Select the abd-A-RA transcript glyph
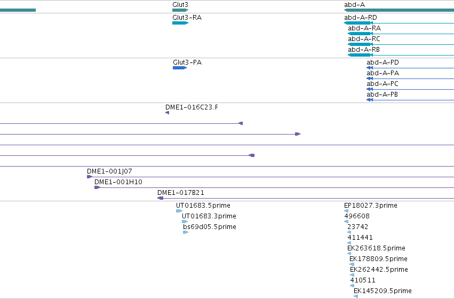The image size is (454, 299). [x=401, y=34]
